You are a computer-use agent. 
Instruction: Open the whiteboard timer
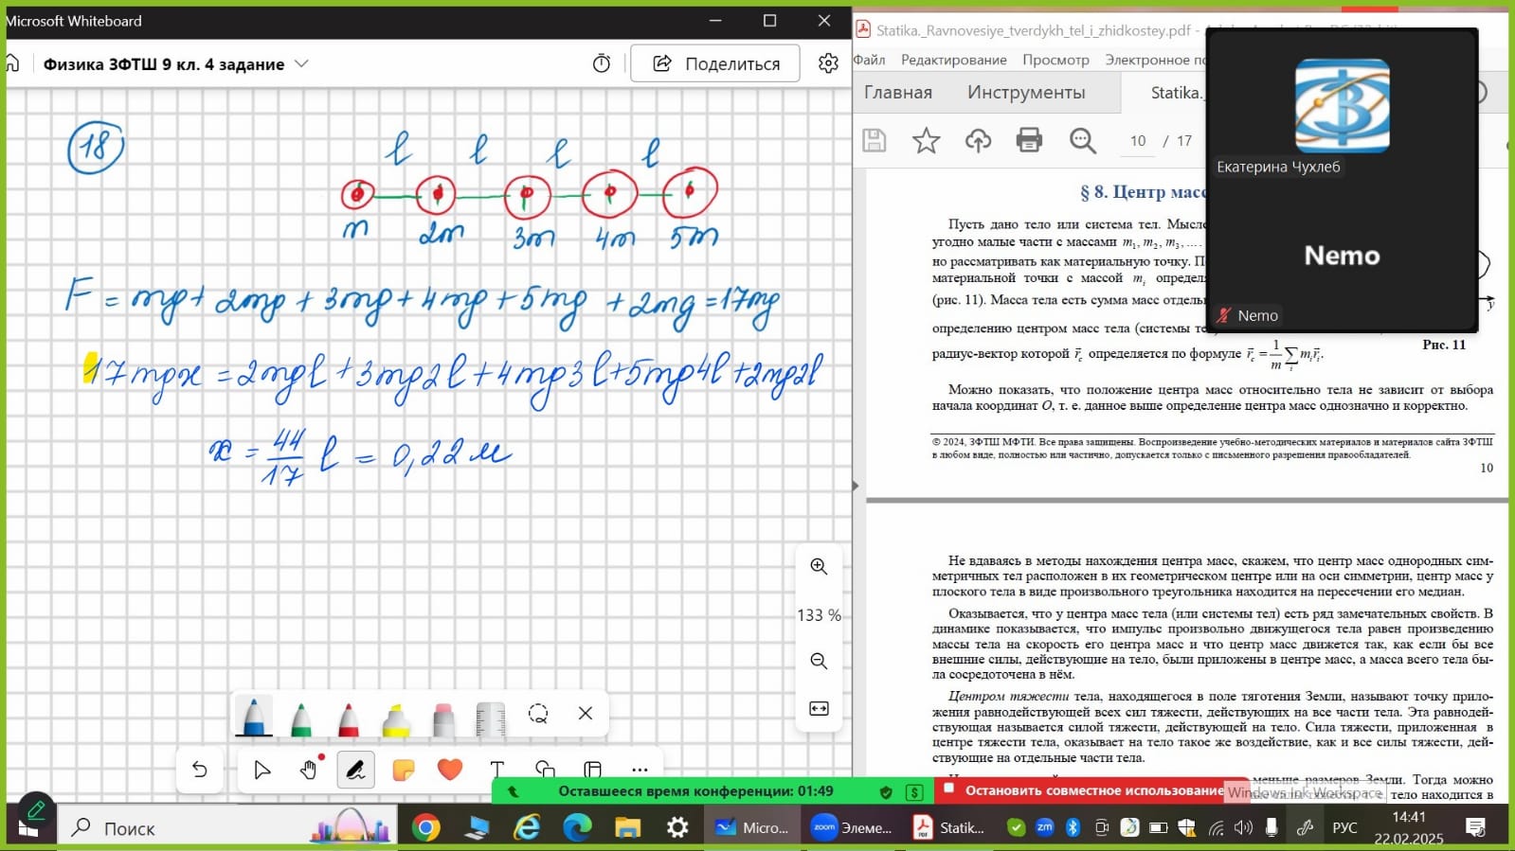tap(602, 63)
